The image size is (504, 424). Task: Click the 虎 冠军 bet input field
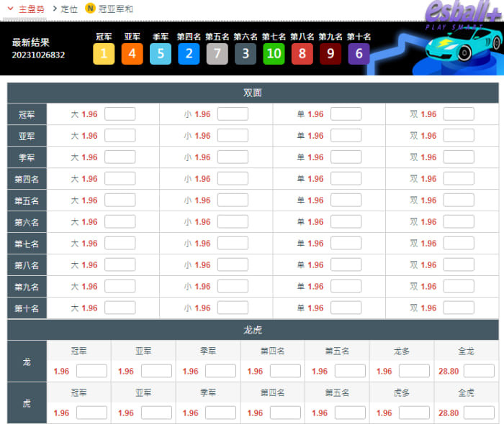pos(91,413)
